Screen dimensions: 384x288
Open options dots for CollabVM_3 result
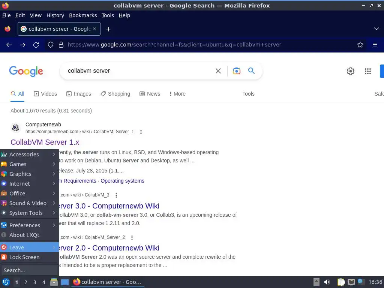[116, 195]
